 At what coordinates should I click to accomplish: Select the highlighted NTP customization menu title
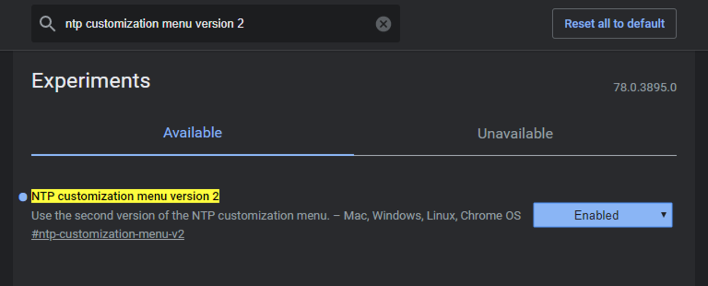[125, 196]
